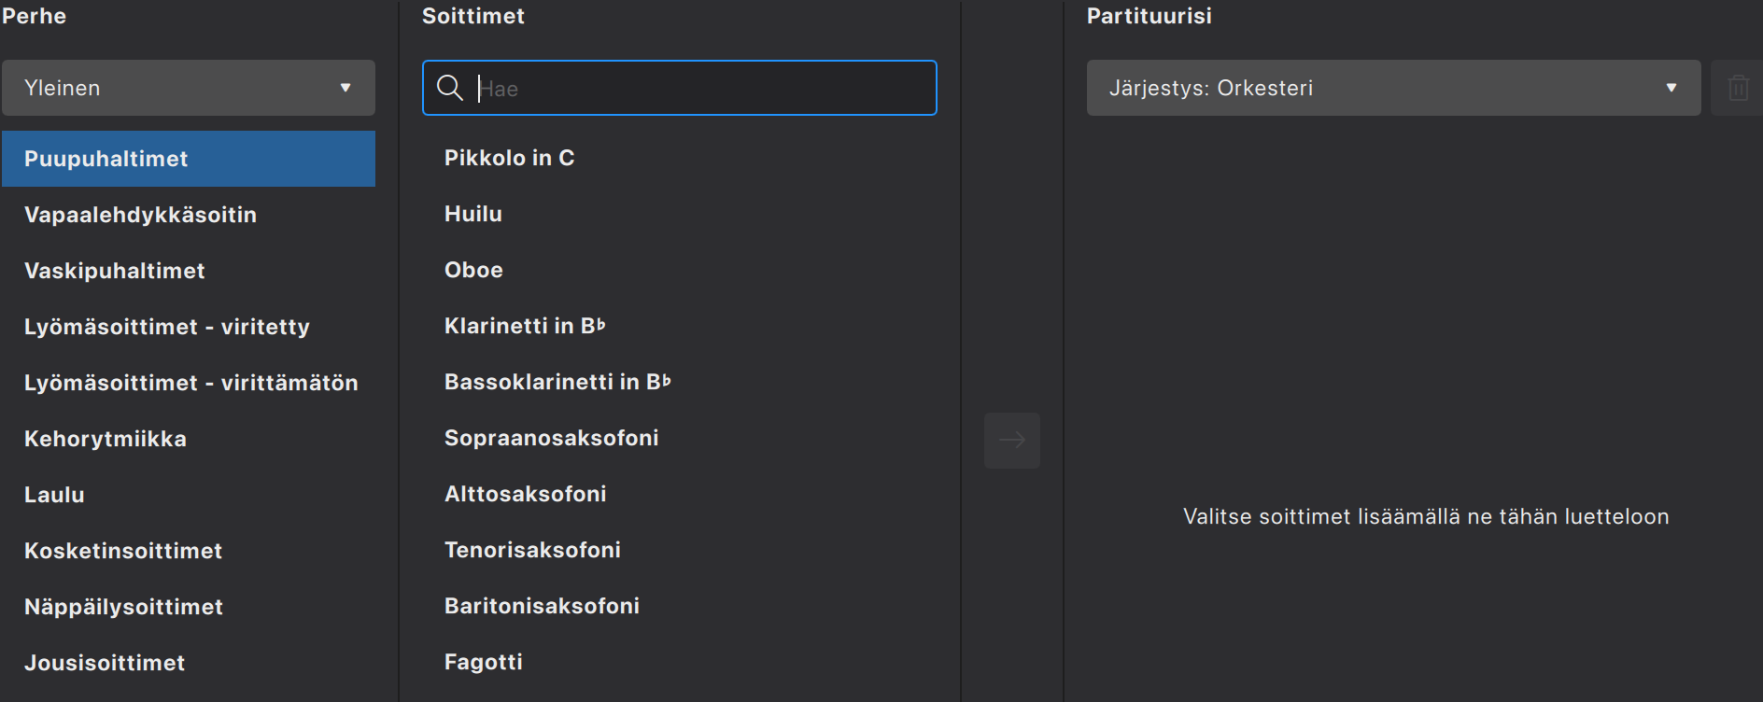Choose Jousisoittimet from family list
The image size is (1763, 702).
[105, 663]
